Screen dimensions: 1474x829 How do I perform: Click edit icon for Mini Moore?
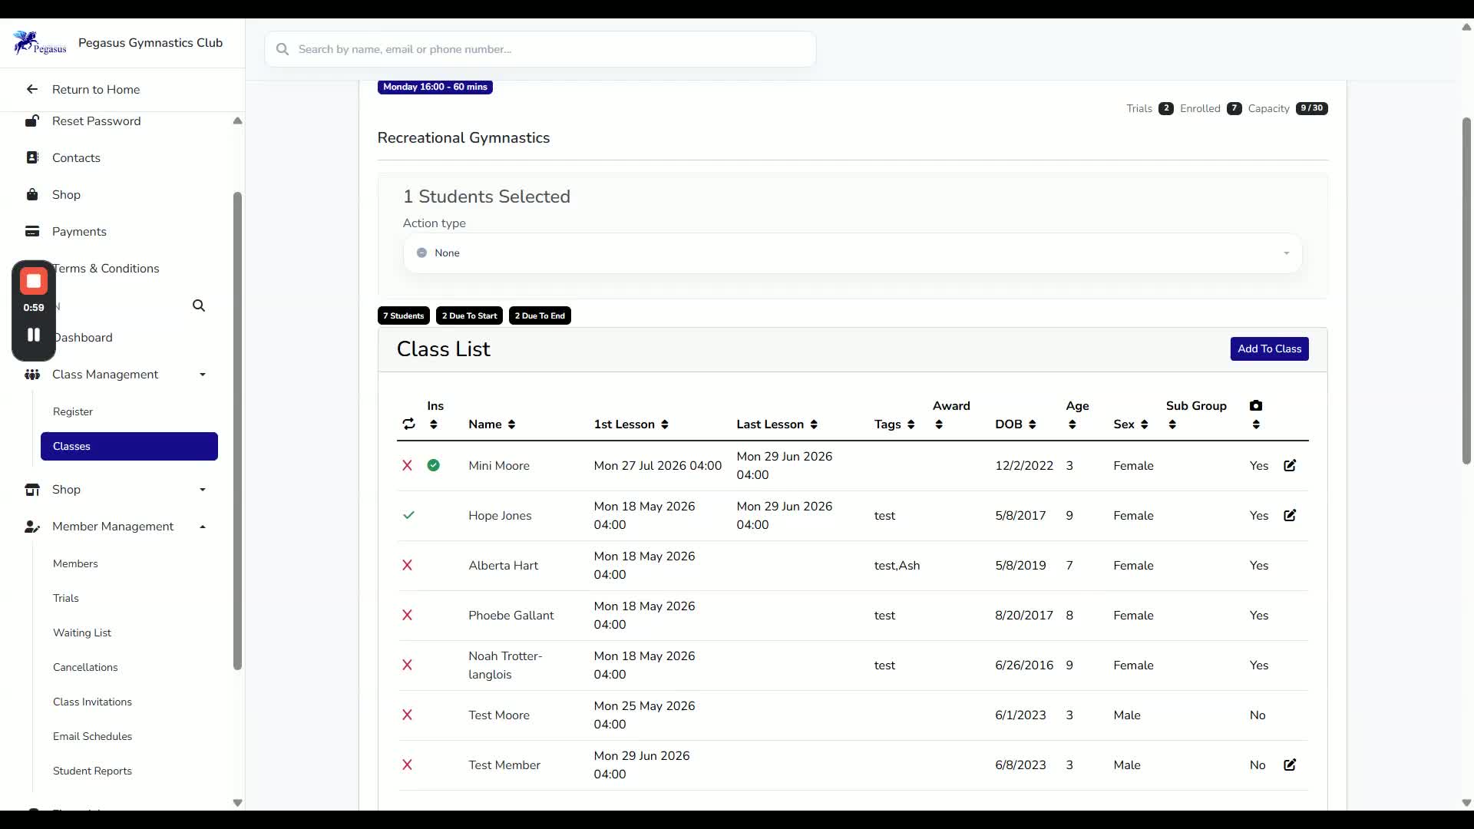click(1290, 465)
